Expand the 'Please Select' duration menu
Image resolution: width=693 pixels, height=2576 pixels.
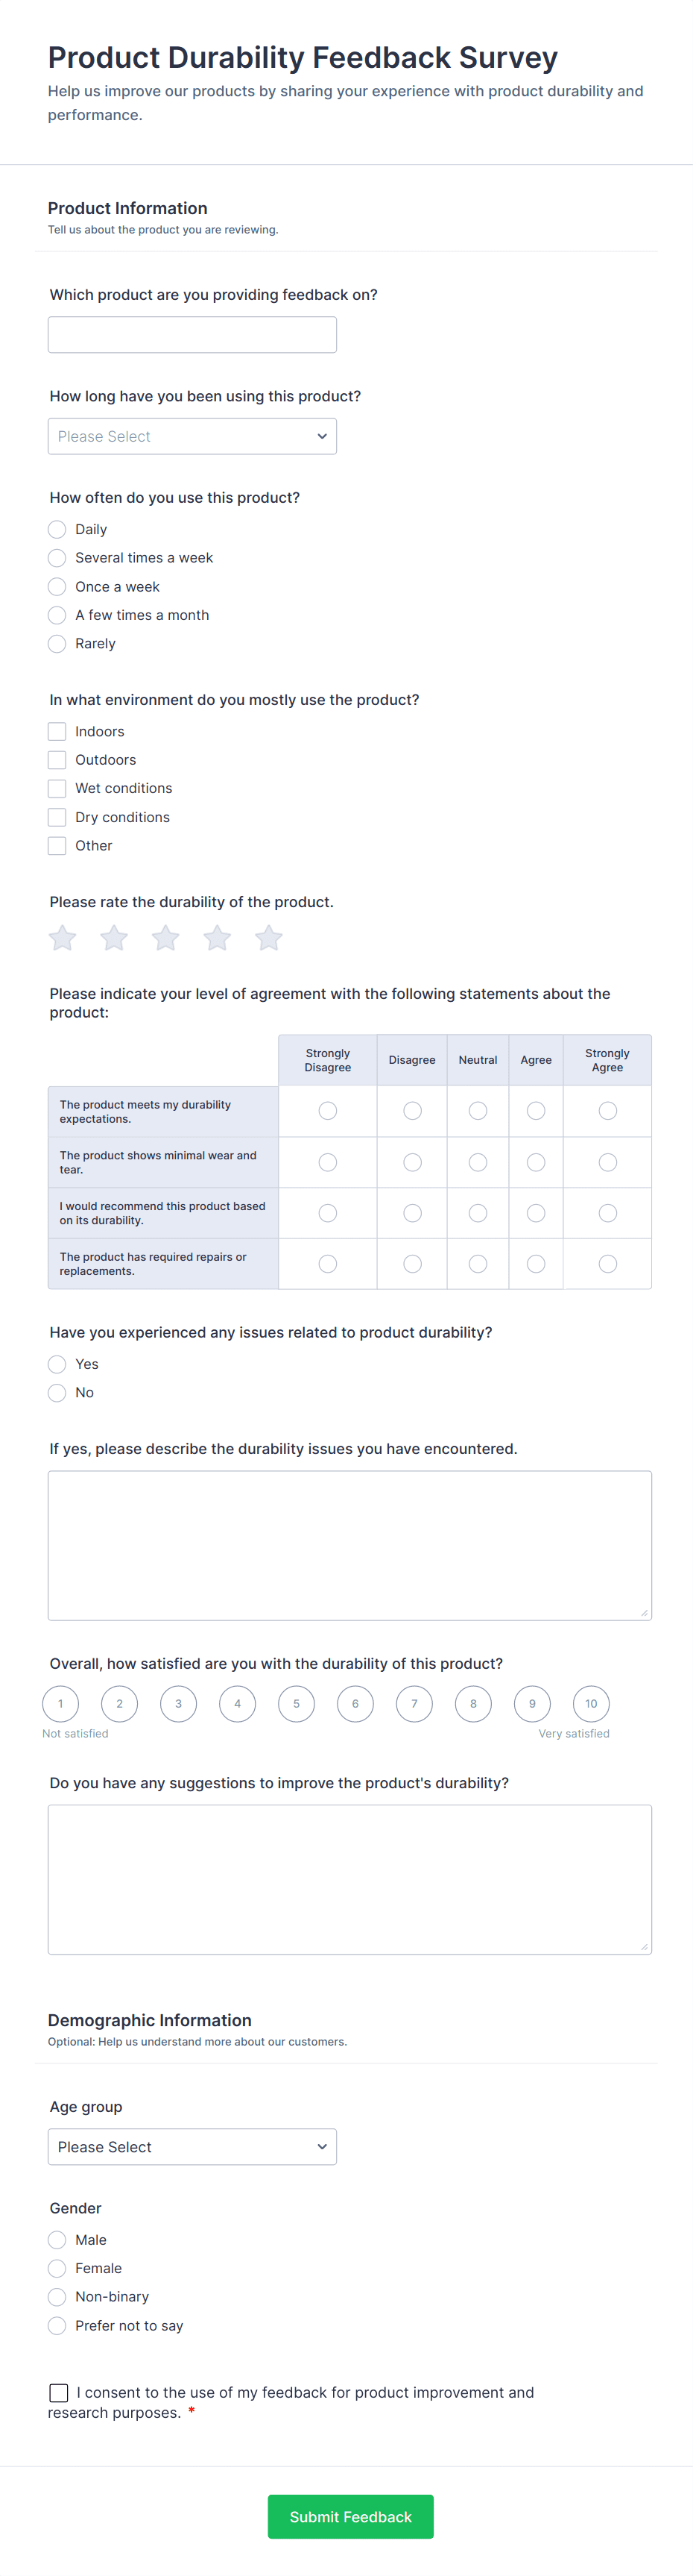tap(192, 436)
